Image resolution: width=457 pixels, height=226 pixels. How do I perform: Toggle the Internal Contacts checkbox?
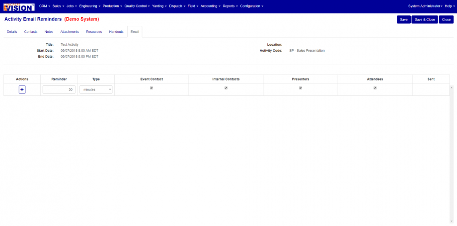click(x=226, y=88)
